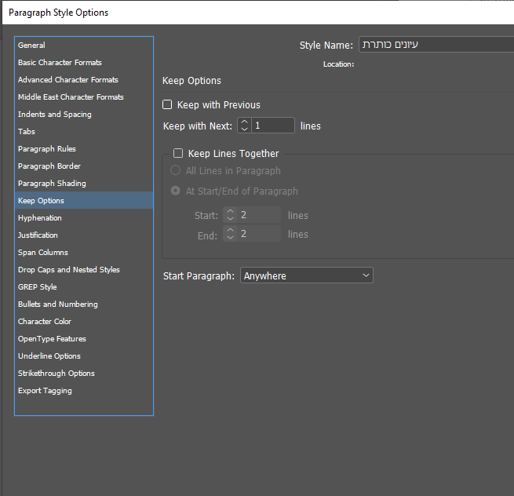
Task: Select the Export Tagging section
Action: [45, 391]
